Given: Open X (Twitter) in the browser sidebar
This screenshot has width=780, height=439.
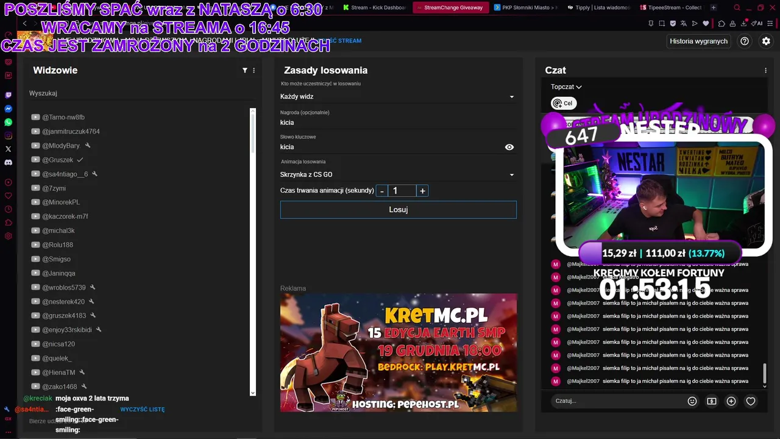Looking at the screenshot, I should click(x=9, y=149).
